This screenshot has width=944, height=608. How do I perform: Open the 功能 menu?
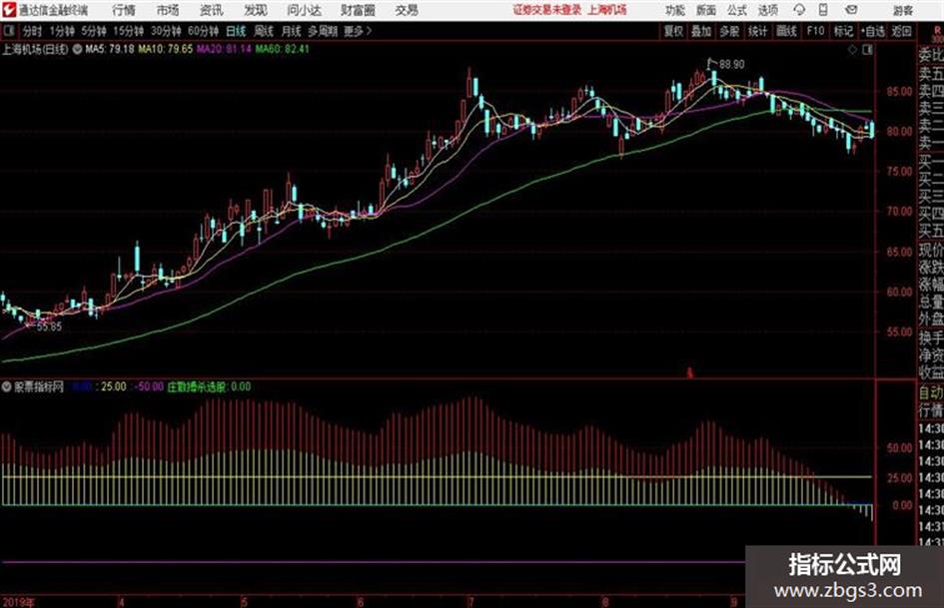(675, 10)
